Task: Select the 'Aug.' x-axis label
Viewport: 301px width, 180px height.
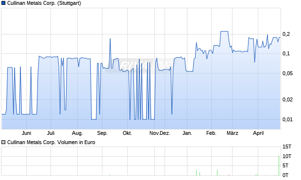Action: (77, 133)
